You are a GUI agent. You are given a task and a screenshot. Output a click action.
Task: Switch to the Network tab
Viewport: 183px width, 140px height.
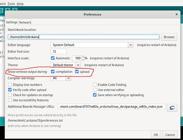point(25,22)
